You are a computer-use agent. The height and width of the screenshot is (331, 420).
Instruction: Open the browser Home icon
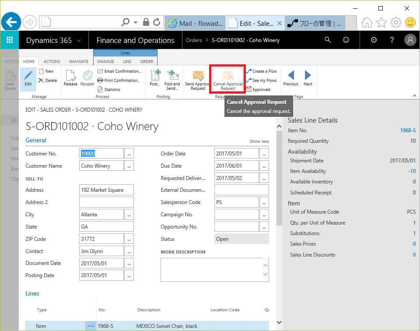(x=367, y=22)
